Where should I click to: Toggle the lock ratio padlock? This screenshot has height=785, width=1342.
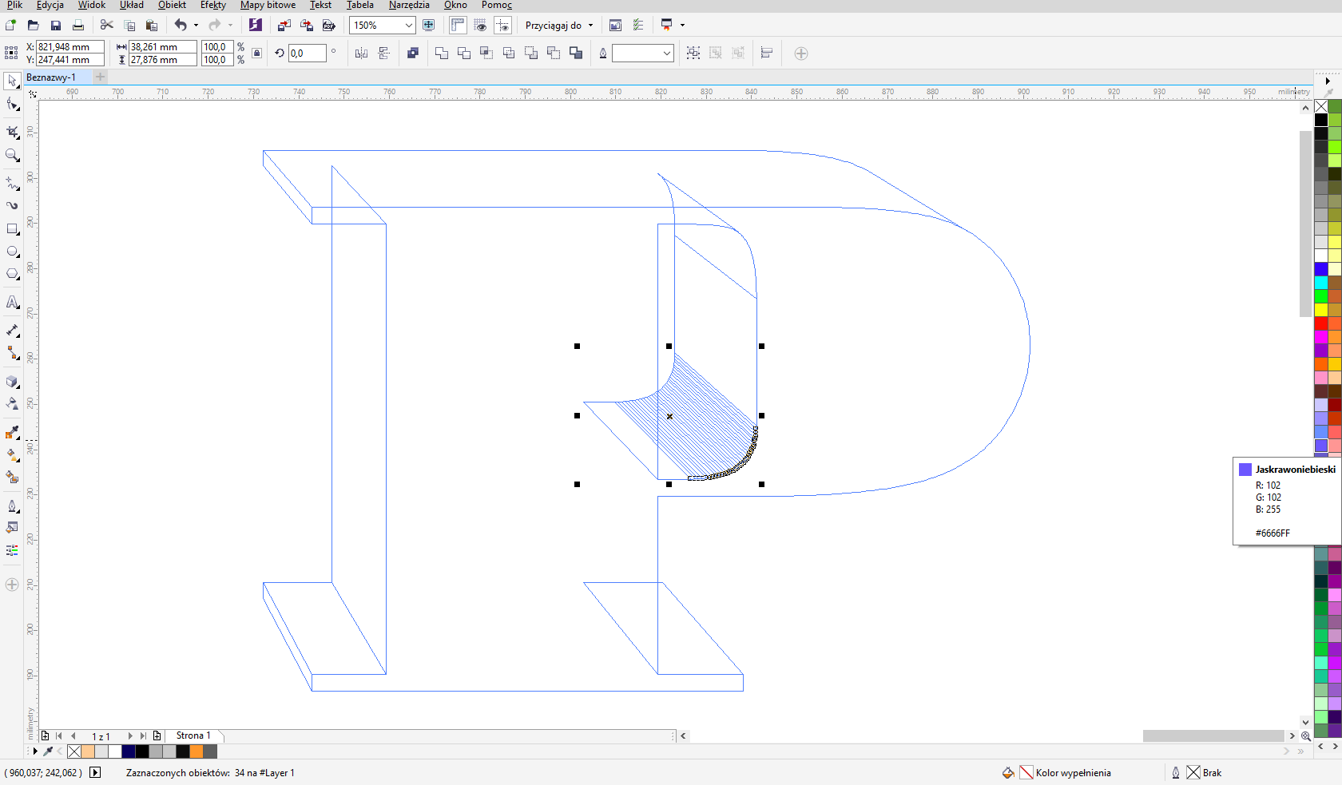click(256, 54)
